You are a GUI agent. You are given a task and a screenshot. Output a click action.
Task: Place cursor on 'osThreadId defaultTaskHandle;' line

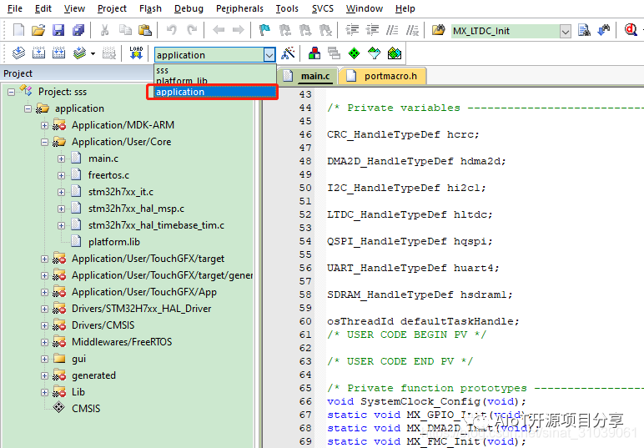423,321
